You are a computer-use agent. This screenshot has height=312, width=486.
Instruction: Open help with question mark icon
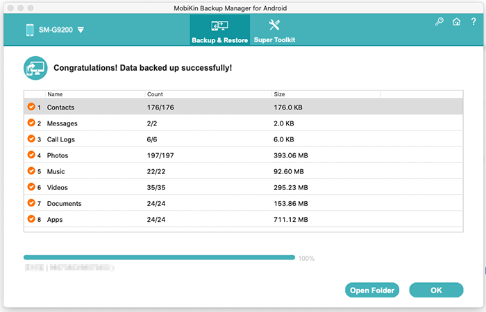point(474,21)
